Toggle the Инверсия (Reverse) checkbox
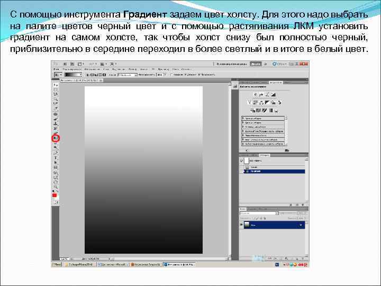Screen dimensions: 381x286 coord(172,75)
